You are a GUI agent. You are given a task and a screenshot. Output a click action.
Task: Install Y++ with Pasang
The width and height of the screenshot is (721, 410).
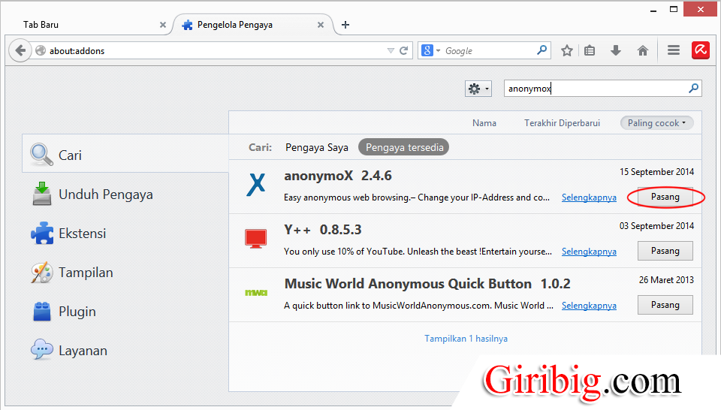[x=665, y=251]
